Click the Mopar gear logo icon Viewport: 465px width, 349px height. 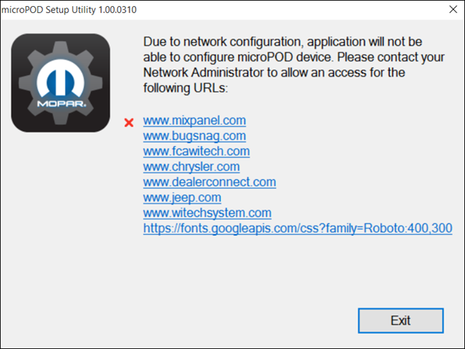click(61, 82)
